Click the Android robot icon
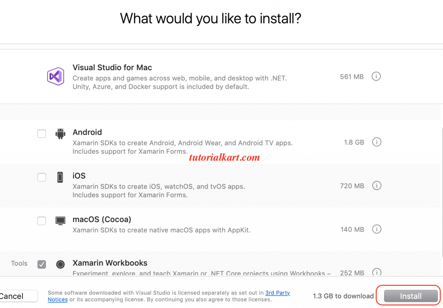Viewport: 443px width, 308px height. 60,133
